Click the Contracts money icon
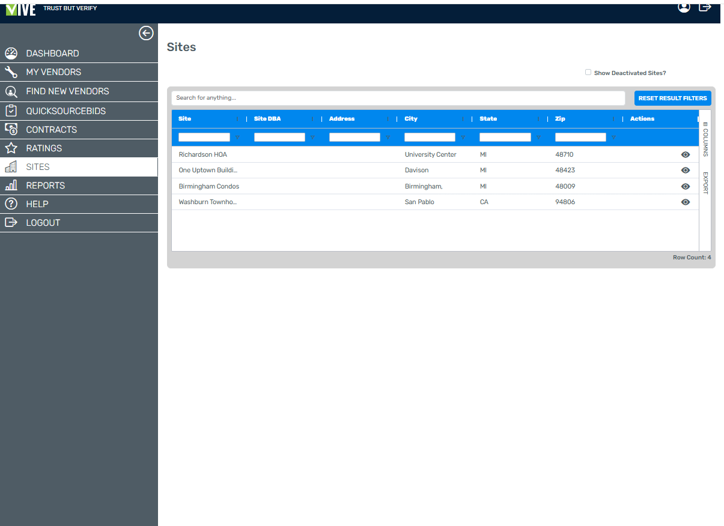The width and height of the screenshot is (724, 526). [x=11, y=130]
